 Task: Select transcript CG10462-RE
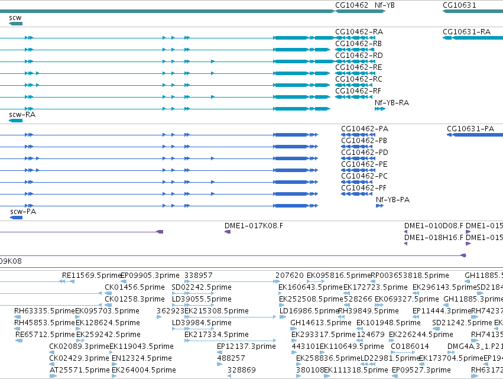coord(359,67)
